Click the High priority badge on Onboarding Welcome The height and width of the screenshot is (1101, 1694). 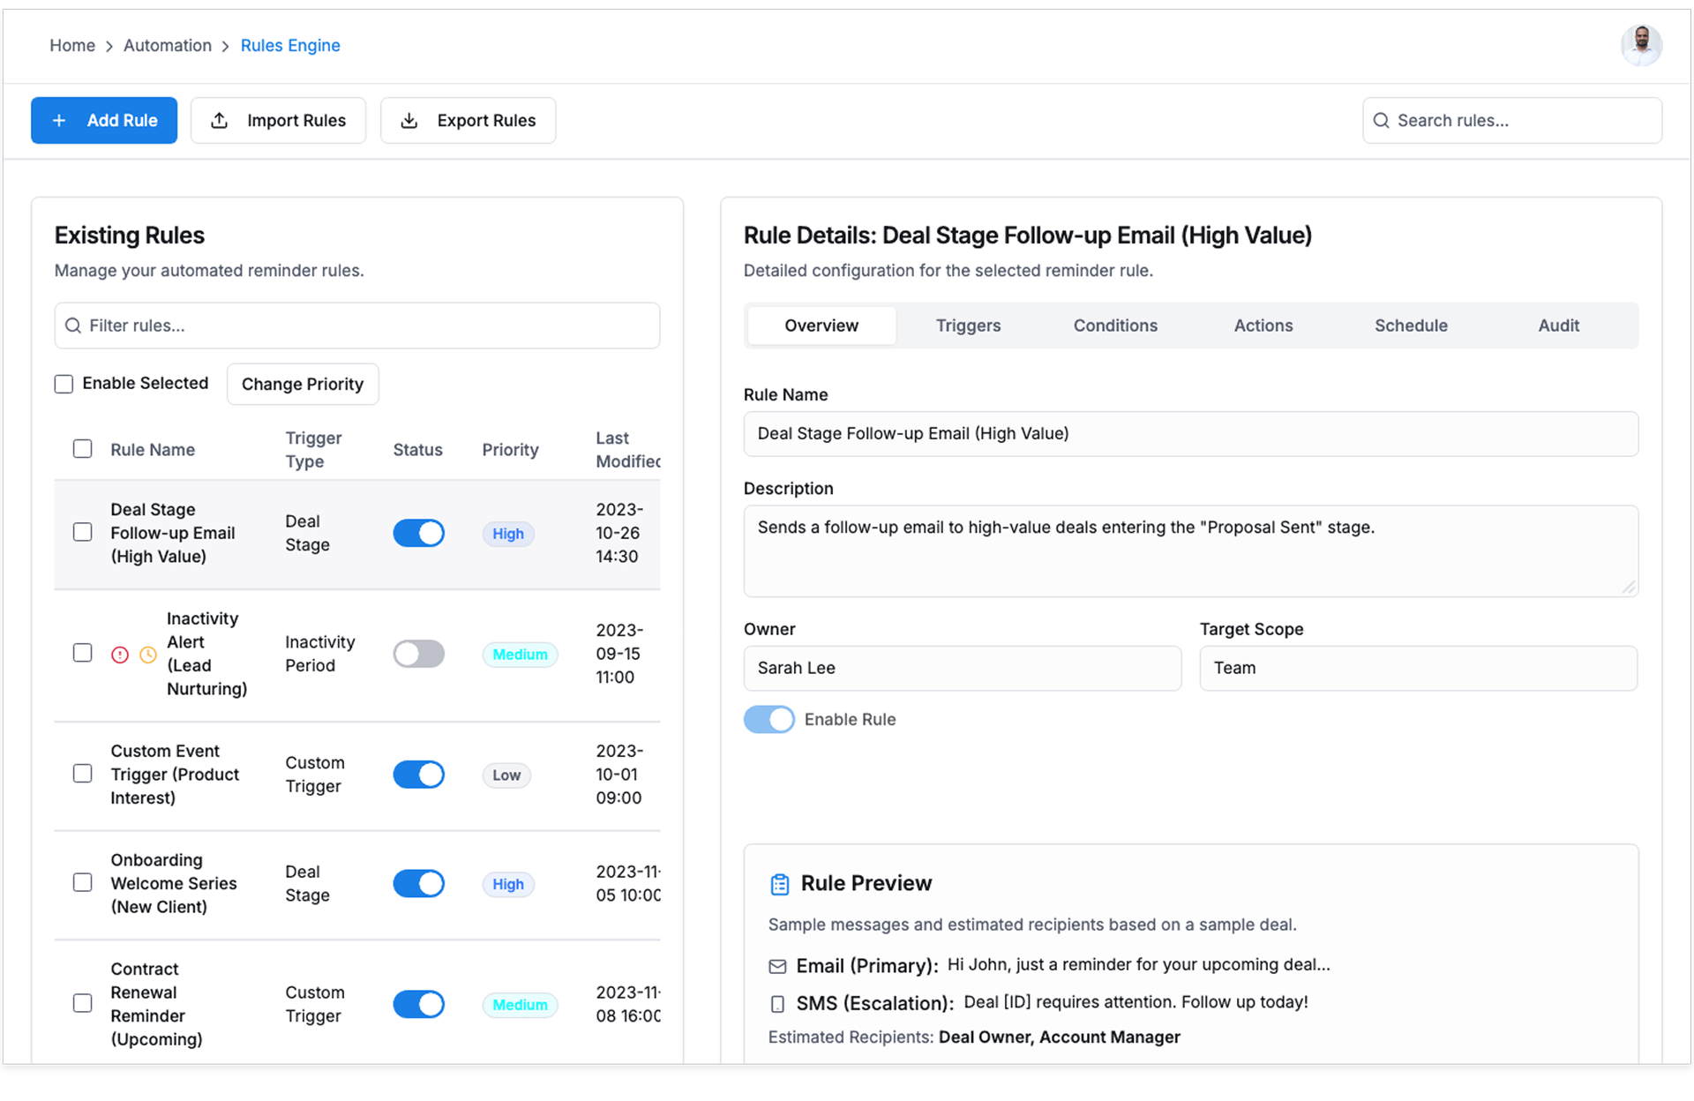pyautogui.click(x=508, y=884)
